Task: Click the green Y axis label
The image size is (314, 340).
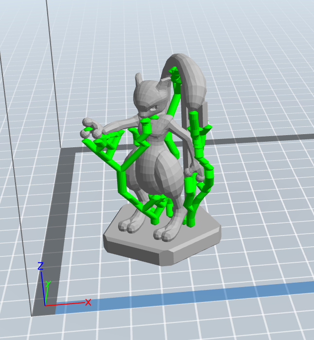Action: tap(48, 283)
